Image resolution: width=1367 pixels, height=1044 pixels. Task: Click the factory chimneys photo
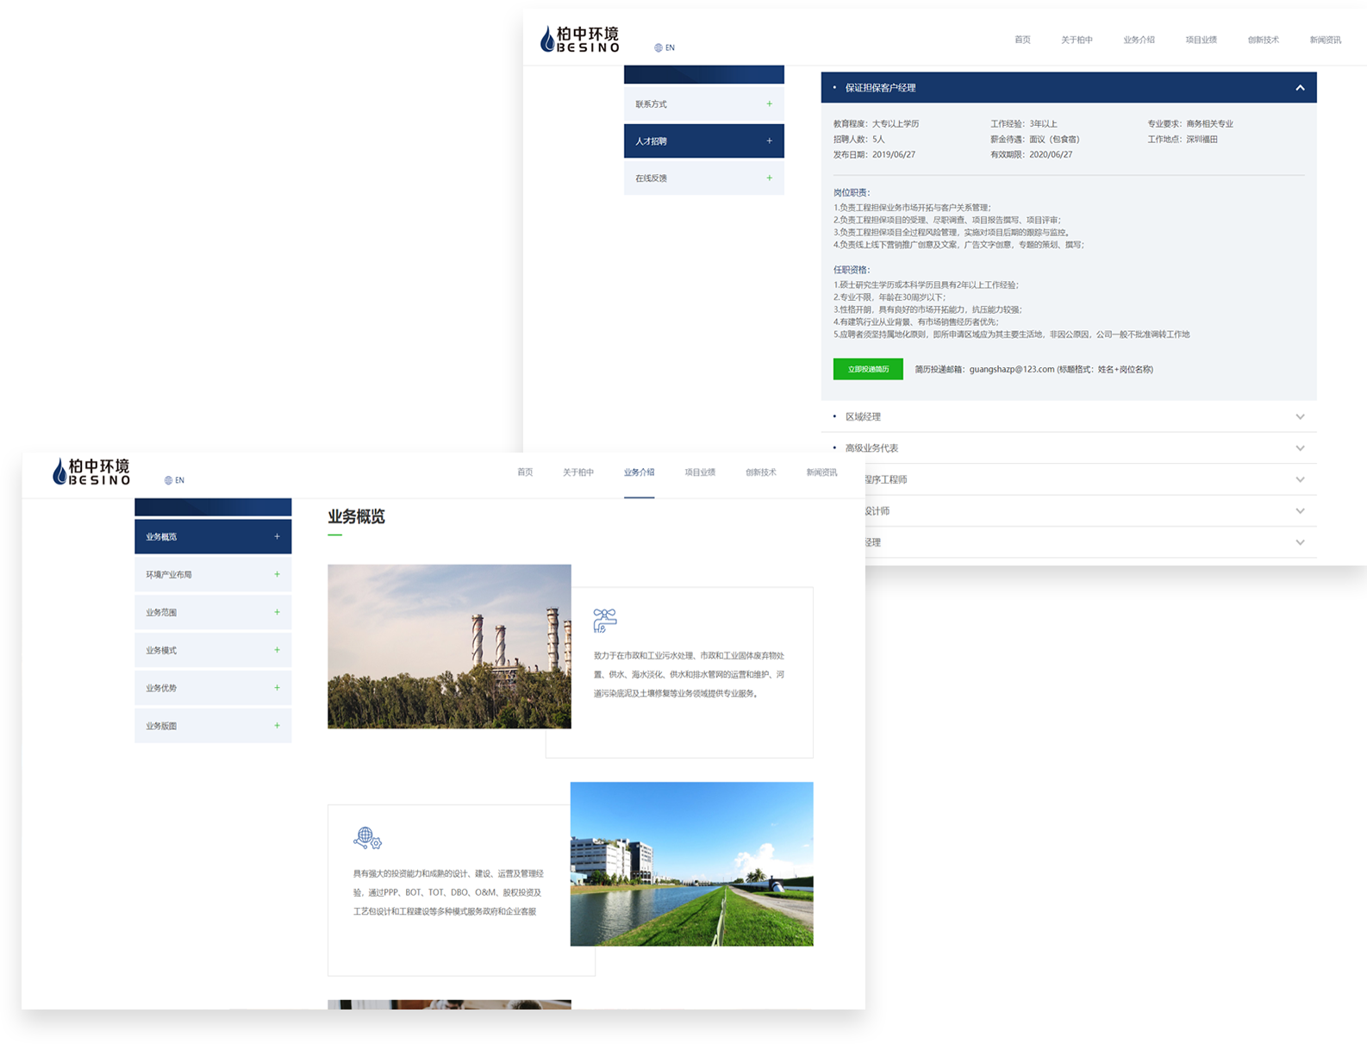point(449,647)
